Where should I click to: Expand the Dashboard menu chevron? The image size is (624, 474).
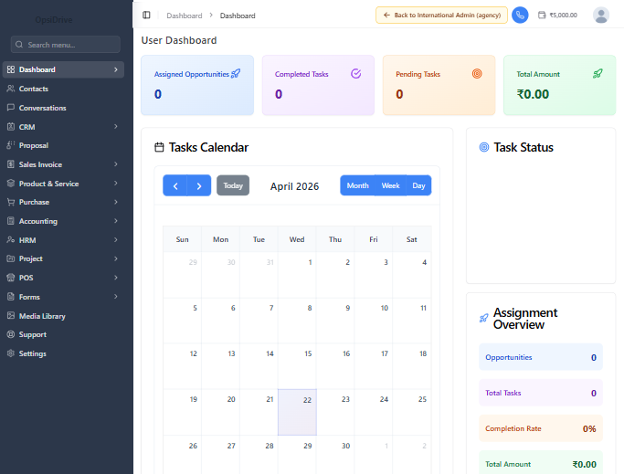116,69
